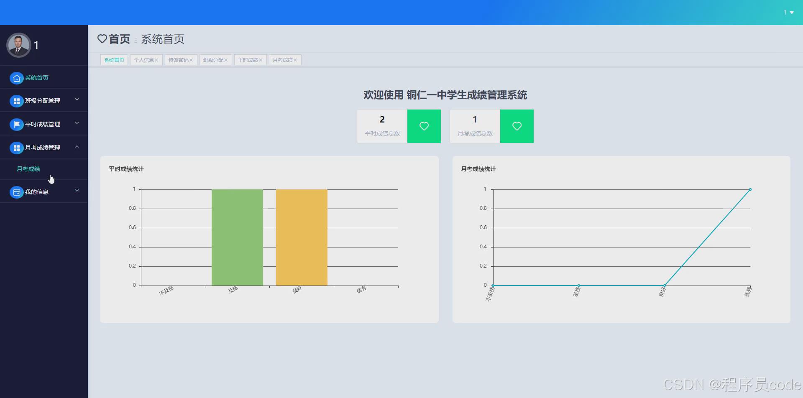Image resolution: width=803 pixels, height=398 pixels.
Task: Click the green heart icon beside 平时成绩总数
Action: 424,126
